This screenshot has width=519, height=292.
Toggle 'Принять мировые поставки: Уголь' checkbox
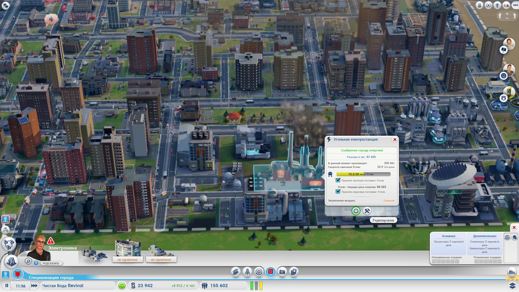click(338, 192)
